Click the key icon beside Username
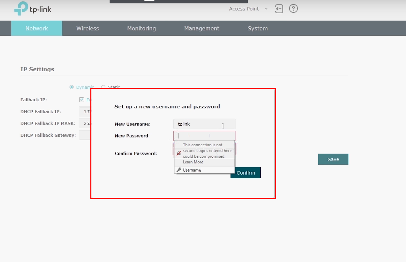Viewport: 406px width, 262px height. [x=179, y=170]
